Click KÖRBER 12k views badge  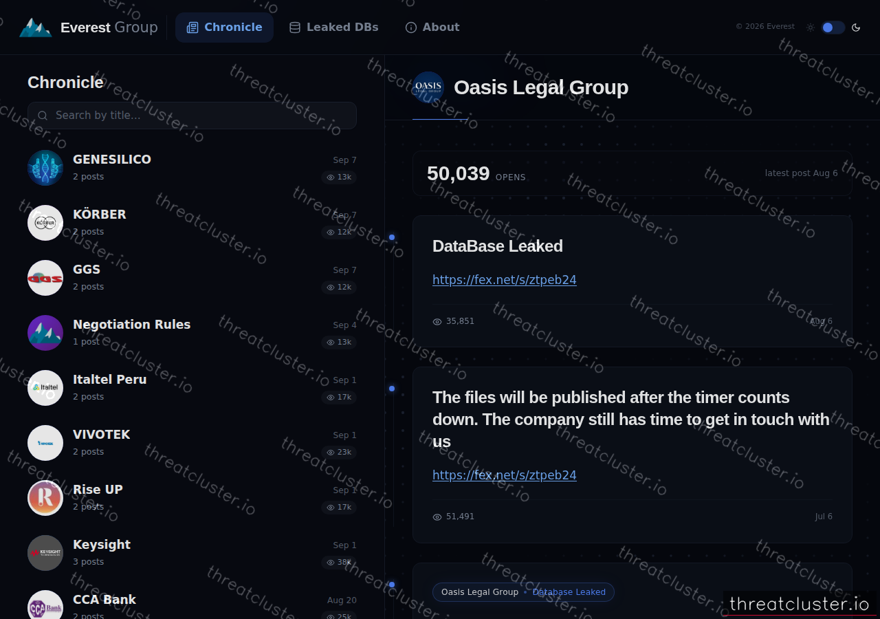339,232
